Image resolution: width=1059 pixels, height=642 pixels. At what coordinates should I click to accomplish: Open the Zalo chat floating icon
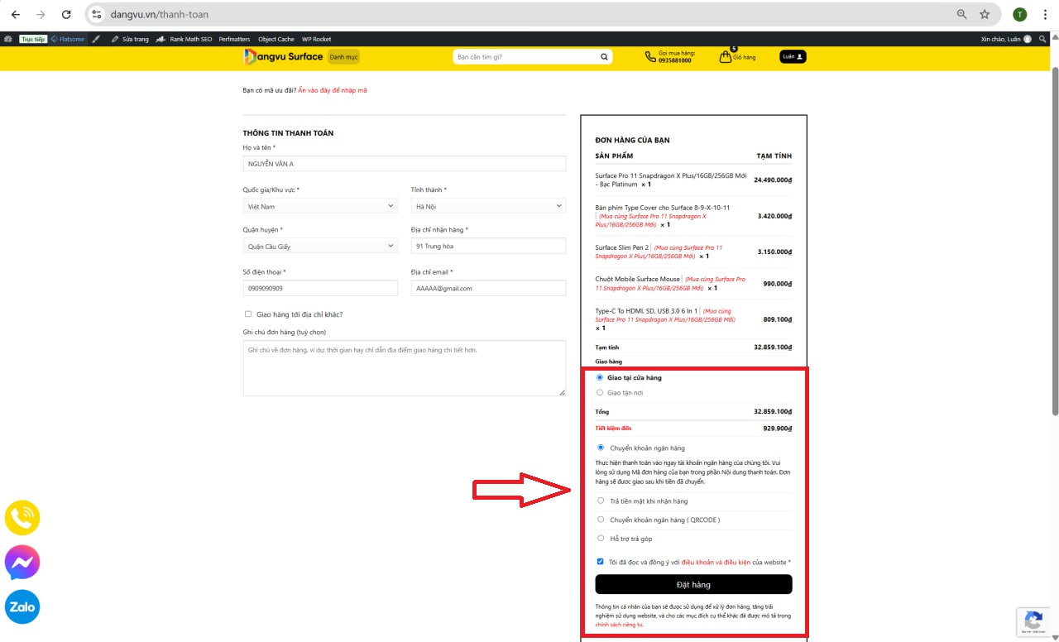click(22, 606)
